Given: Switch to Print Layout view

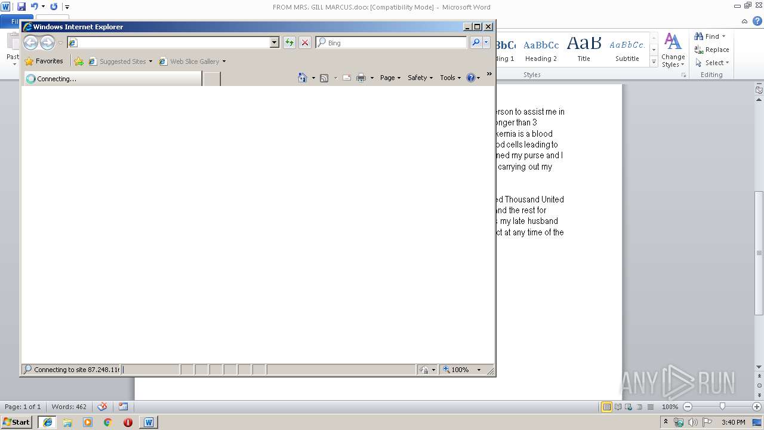Looking at the screenshot, I should click(606, 407).
